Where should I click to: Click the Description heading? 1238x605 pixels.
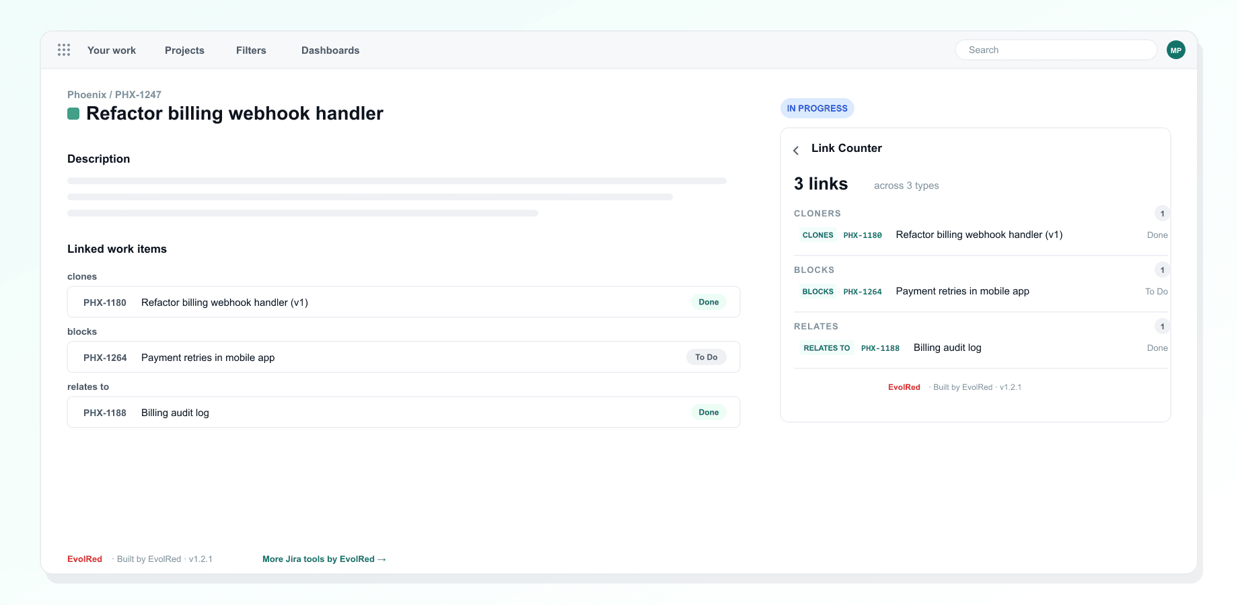(x=98, y=159)
